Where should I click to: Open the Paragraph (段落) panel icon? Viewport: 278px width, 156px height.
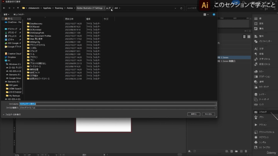256,54
